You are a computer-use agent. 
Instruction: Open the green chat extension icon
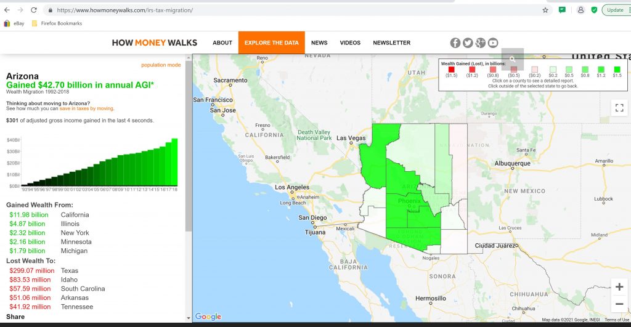pyautogui.click(x=562, y=10)
